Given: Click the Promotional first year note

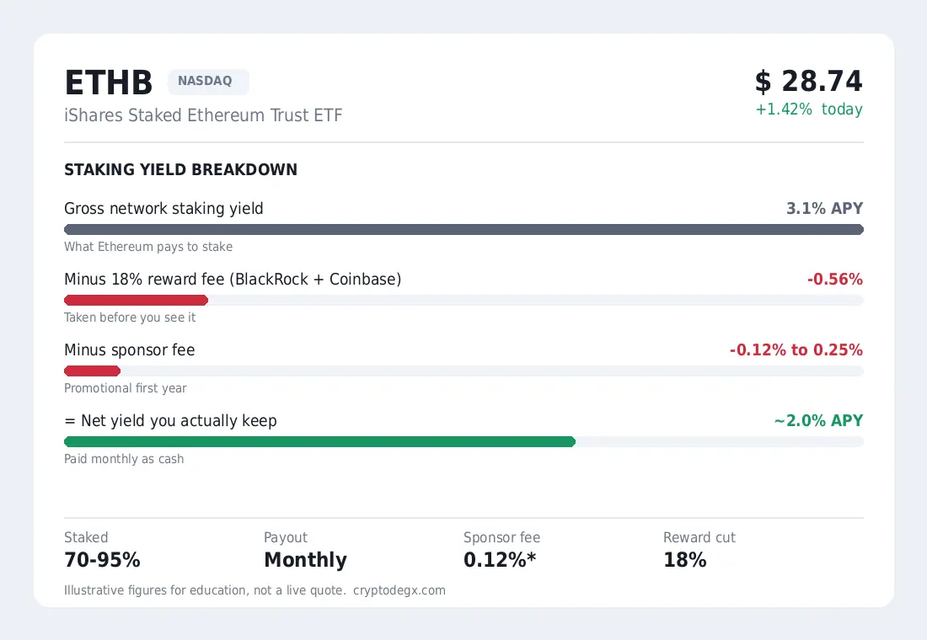Looking at the screenshot, I should 126,388.
